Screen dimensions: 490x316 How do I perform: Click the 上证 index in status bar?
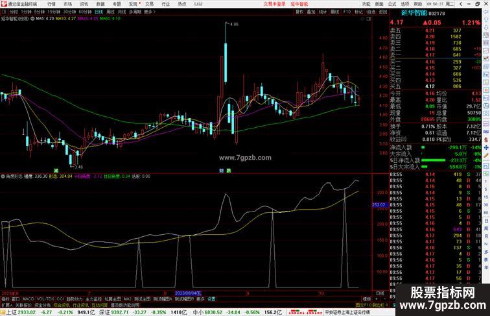[11, 312]
